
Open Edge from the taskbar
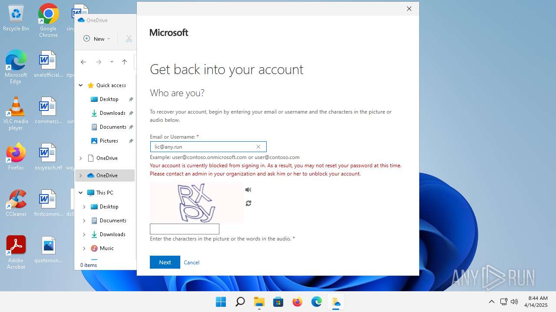316,302
